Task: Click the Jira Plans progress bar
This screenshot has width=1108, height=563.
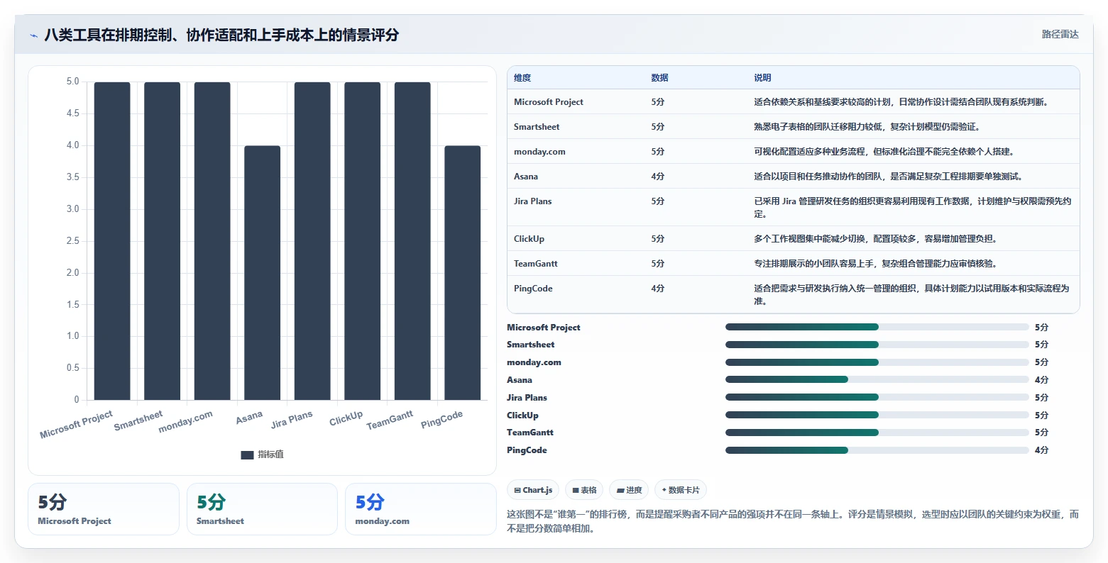Action: 877,398
